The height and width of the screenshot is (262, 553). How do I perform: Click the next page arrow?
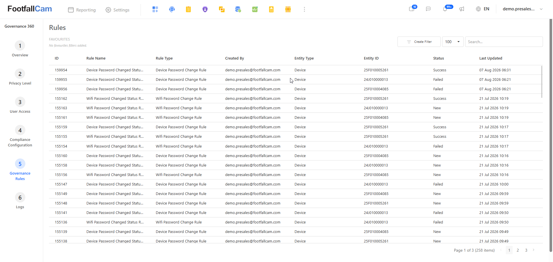(x=534, y=250)
